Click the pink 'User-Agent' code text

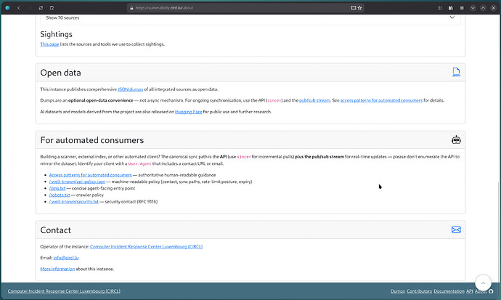click(x=139, y=163)
